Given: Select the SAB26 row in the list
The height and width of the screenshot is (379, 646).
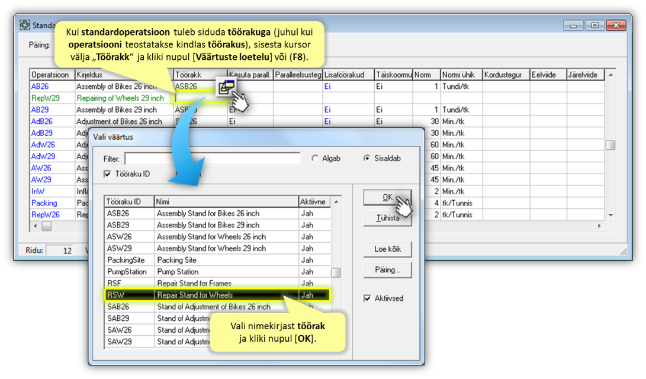Looking at the screenshot, I should (217, 307).
